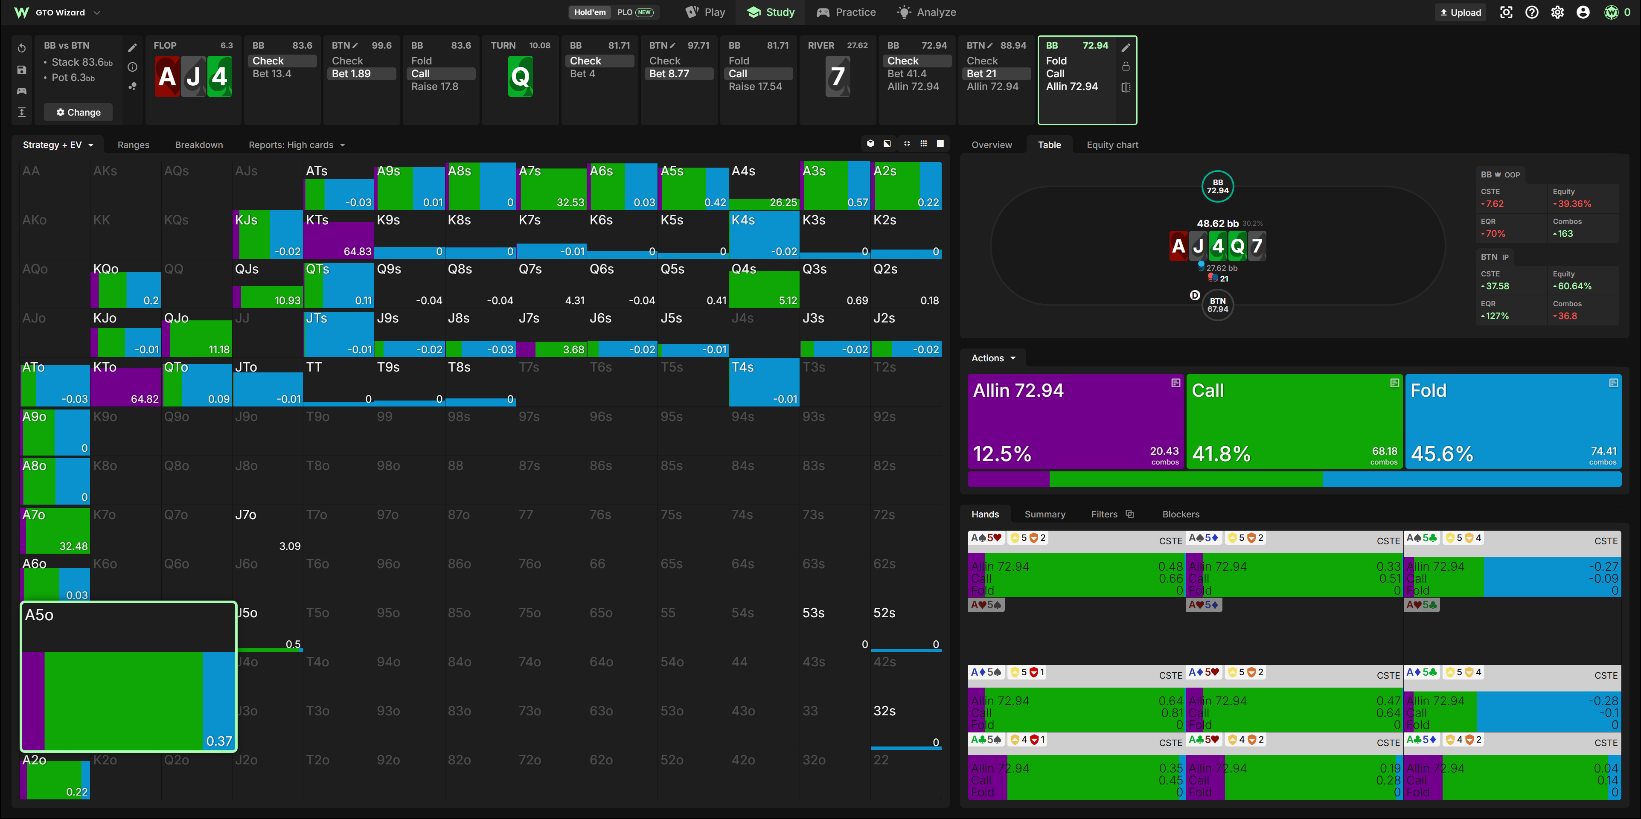
Task: Open the Breakdown view
Action: point(199,145)
